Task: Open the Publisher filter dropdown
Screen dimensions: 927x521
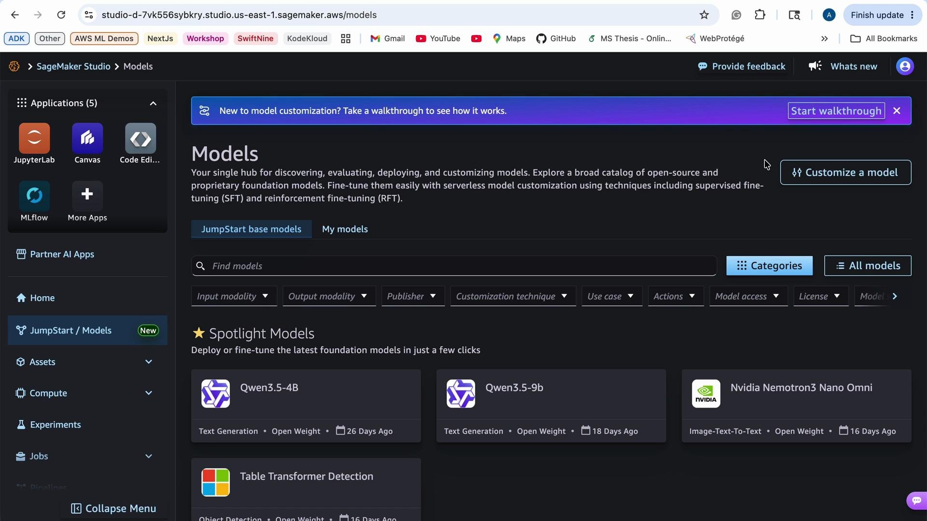Action: [413, 296]
